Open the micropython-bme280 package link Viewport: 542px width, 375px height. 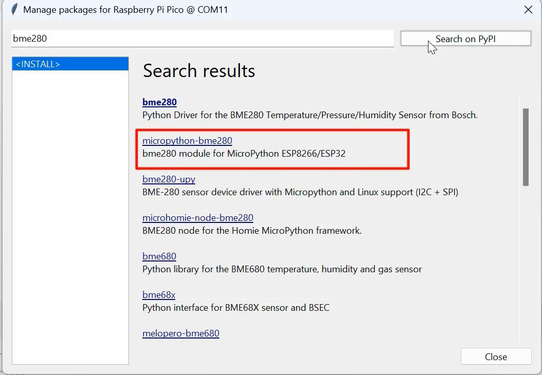click(x=187, y=141)
